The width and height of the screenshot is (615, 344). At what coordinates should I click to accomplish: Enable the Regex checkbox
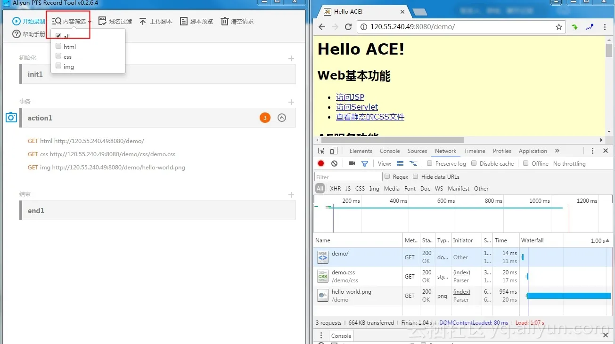[x=387, y=176]
